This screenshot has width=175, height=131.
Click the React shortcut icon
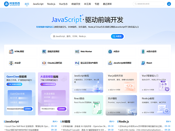(143, 63)
